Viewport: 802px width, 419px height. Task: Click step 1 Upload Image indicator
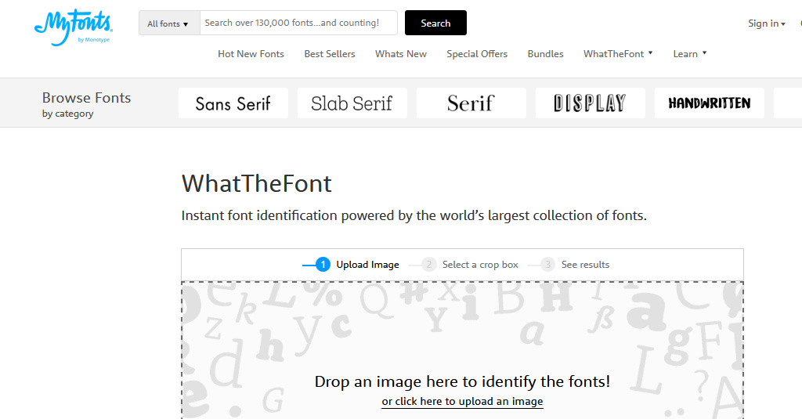pos(359,265)
